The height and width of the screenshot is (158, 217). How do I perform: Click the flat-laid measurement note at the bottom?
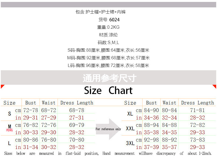click(108, 154)
